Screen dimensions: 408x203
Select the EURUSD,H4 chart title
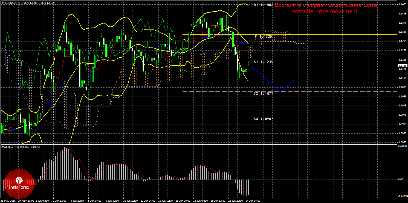(x=10, y=2)
